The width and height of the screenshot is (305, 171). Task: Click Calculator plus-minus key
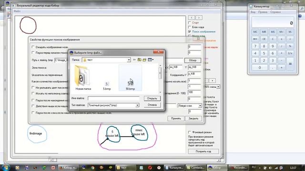(281, 39)
